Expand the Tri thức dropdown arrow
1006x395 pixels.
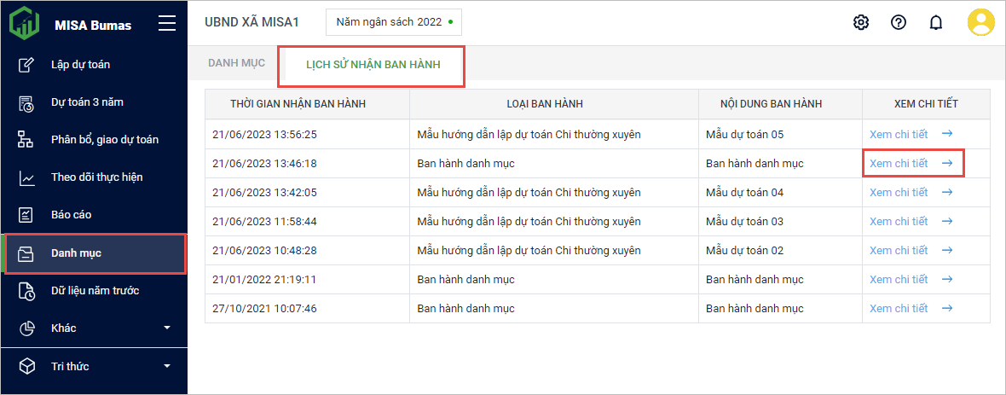(167, 367)
